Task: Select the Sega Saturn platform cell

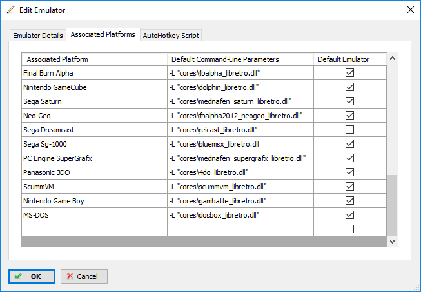Action: 94,101
